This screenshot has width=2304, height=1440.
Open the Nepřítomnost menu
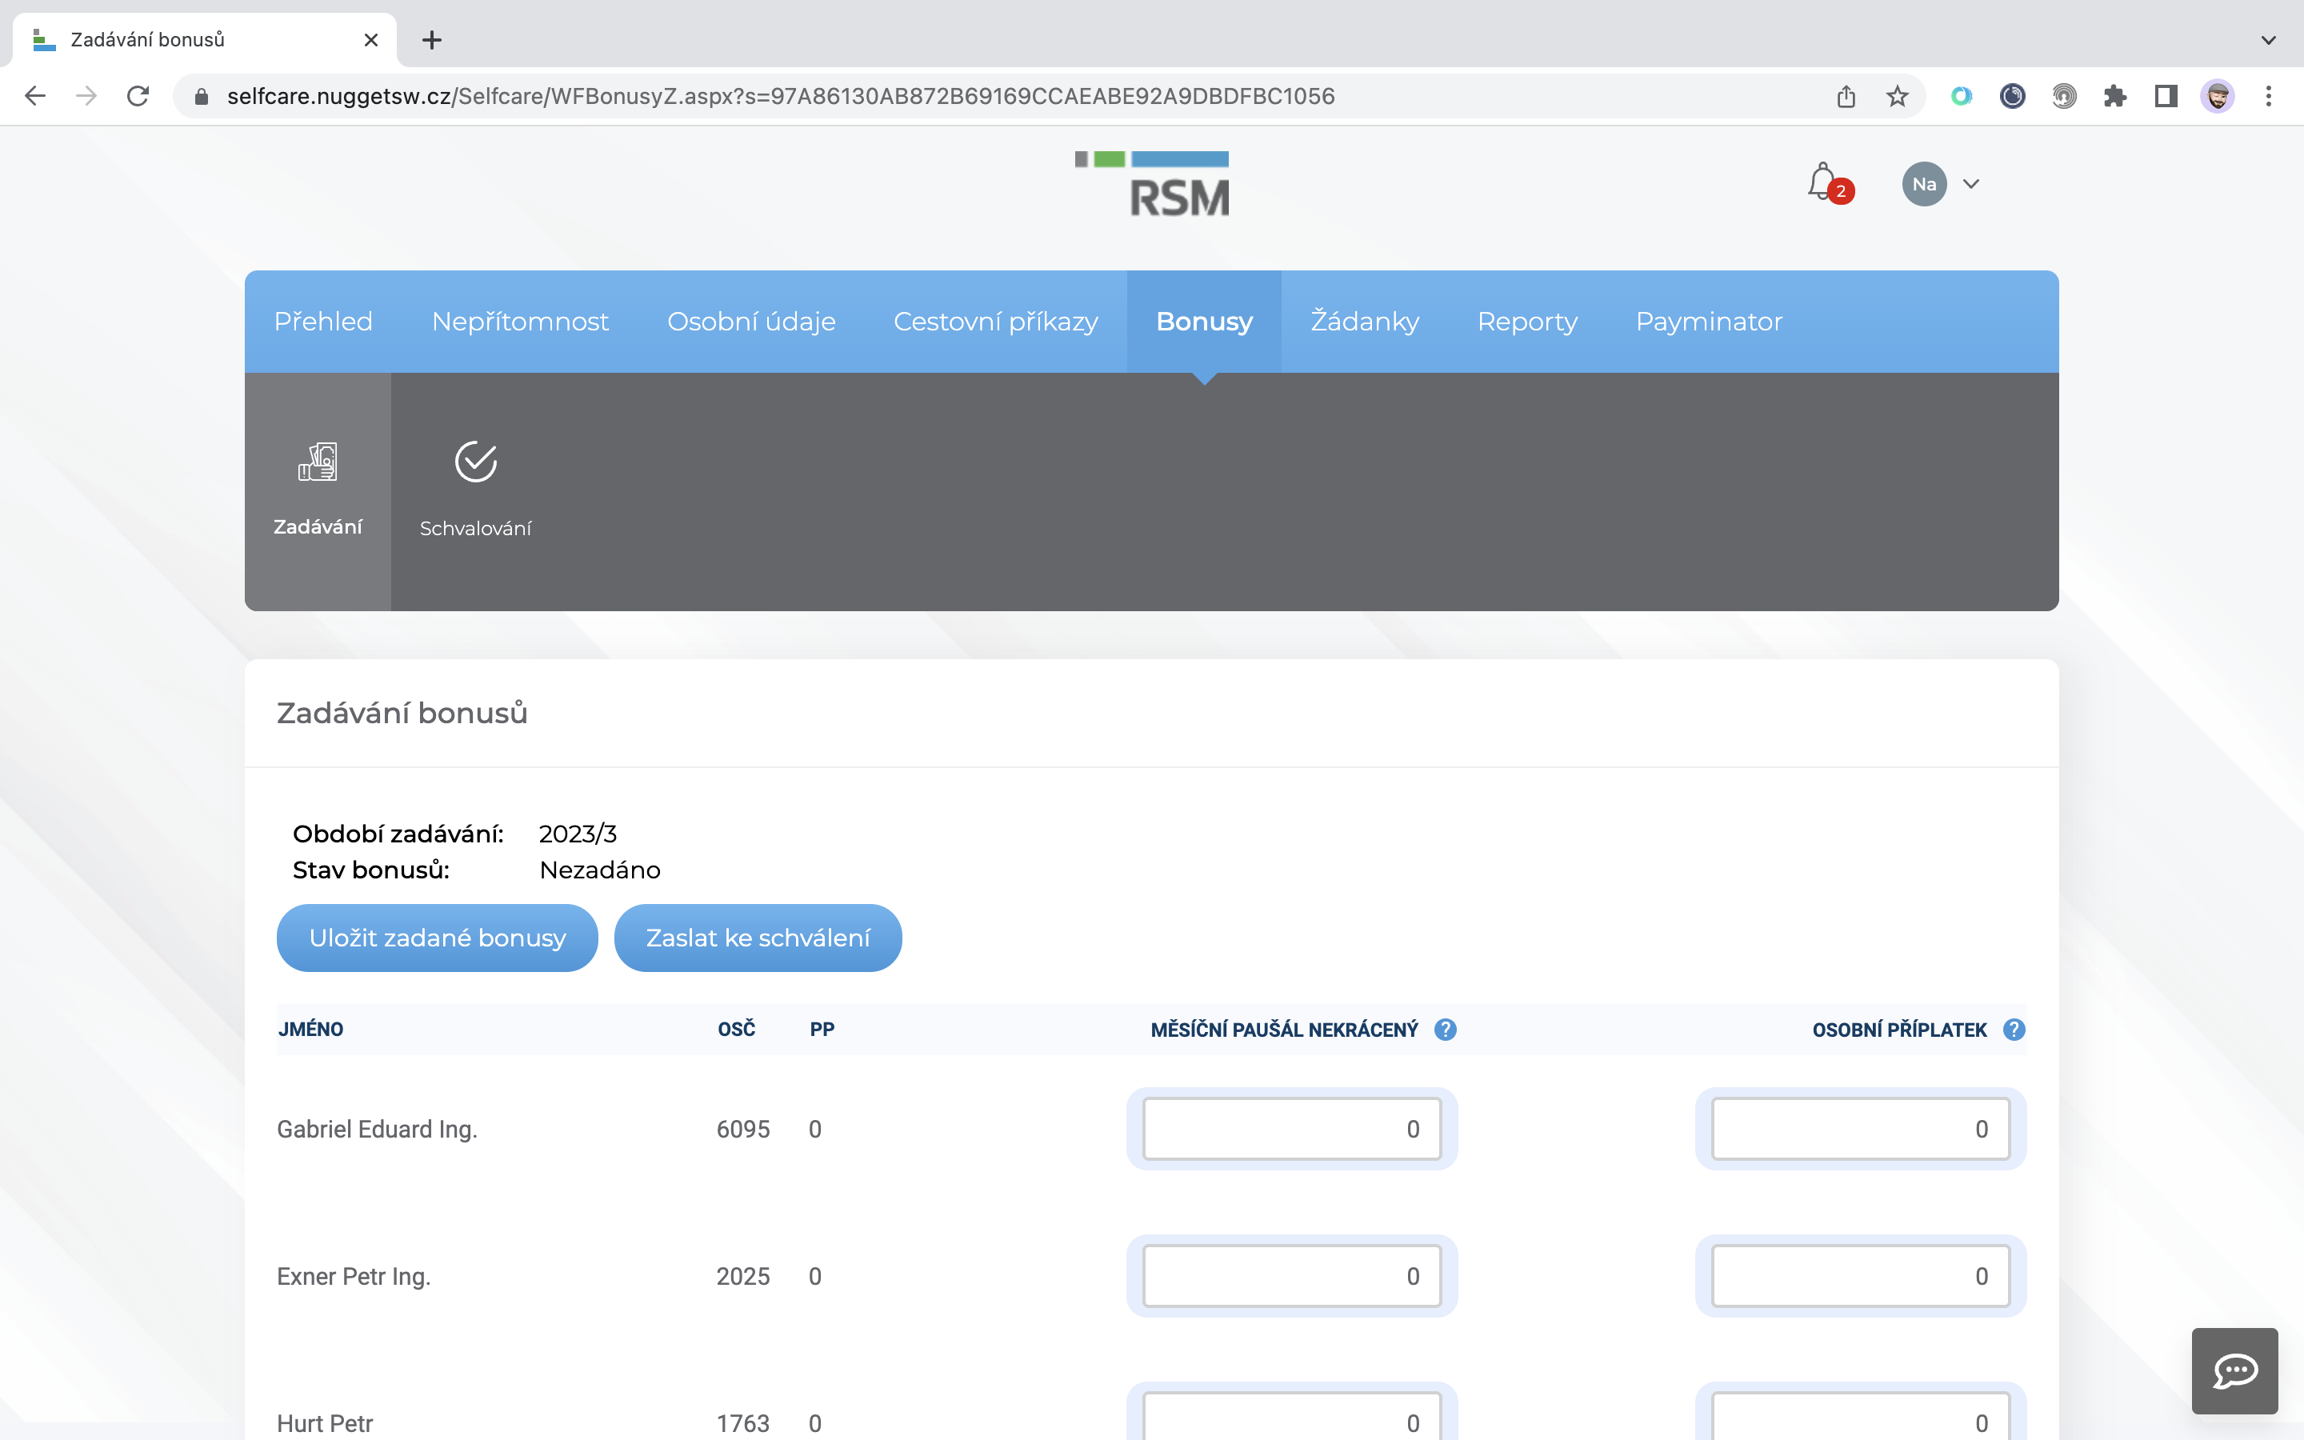pos(520,322)
